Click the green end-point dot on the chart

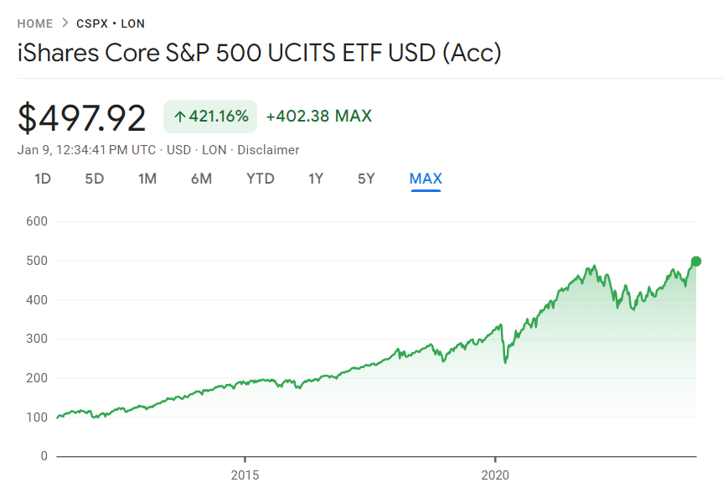695,261
